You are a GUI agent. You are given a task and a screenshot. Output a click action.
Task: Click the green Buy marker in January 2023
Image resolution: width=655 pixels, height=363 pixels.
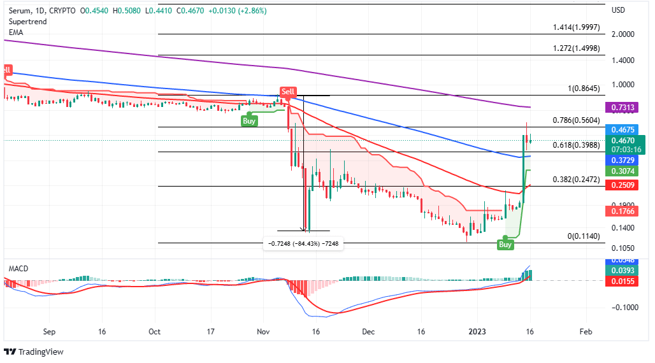point(505,245)
